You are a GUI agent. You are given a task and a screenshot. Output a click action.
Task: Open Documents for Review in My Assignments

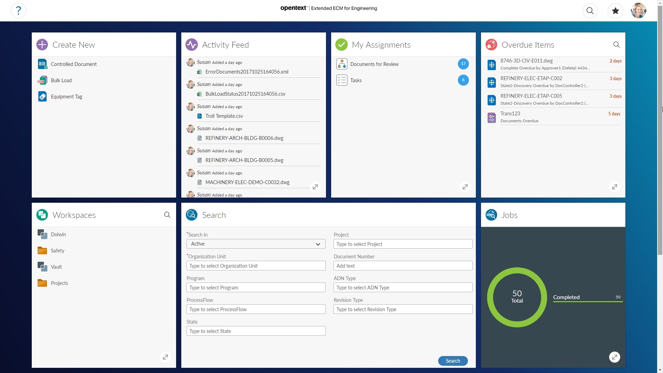point(342,64)
